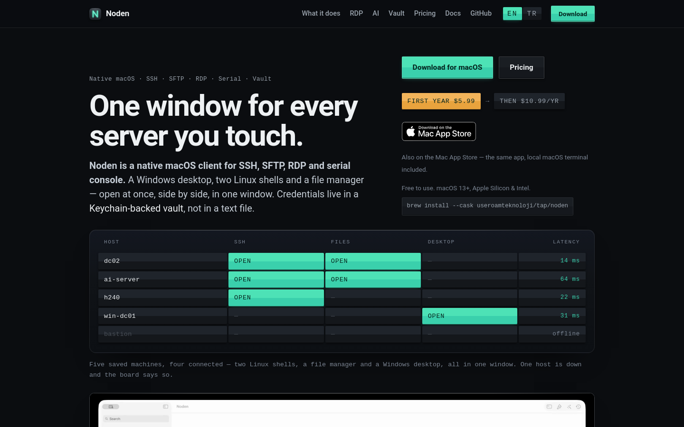Click the Native macOS tagline text
The height and width of the screenshot is (427, 684).
[x=180, y=79]
